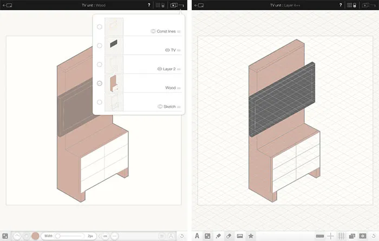
Task: Click the undo arrow in right toolbar
Action: click(373, 236)
